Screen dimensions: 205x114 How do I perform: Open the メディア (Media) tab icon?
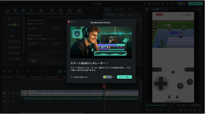tap(7, 10)
